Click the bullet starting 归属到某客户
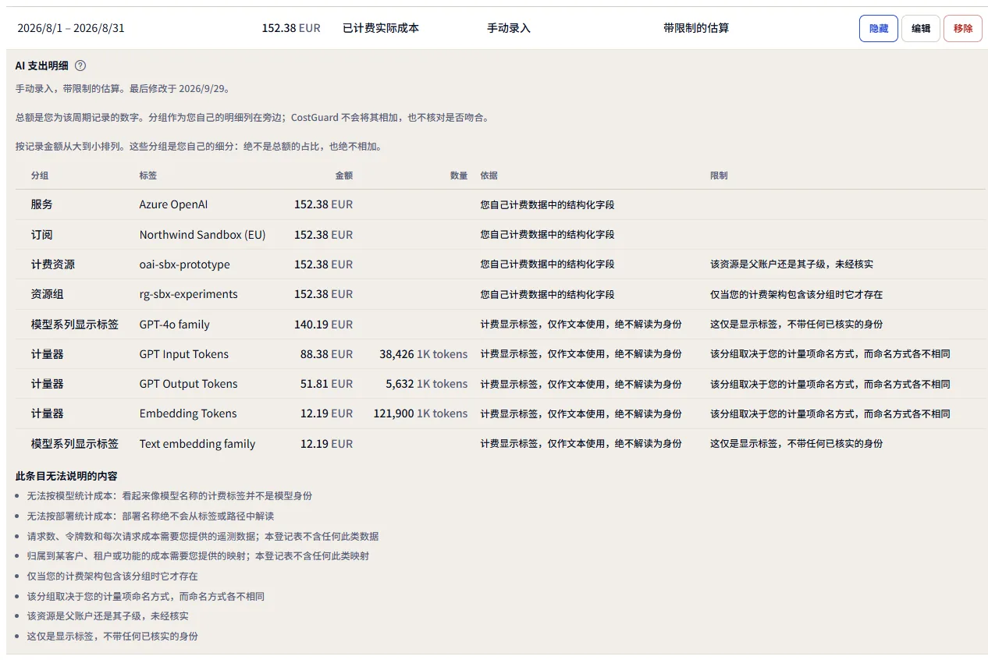This screenshot has width=988, height=660. coord(198,556)
